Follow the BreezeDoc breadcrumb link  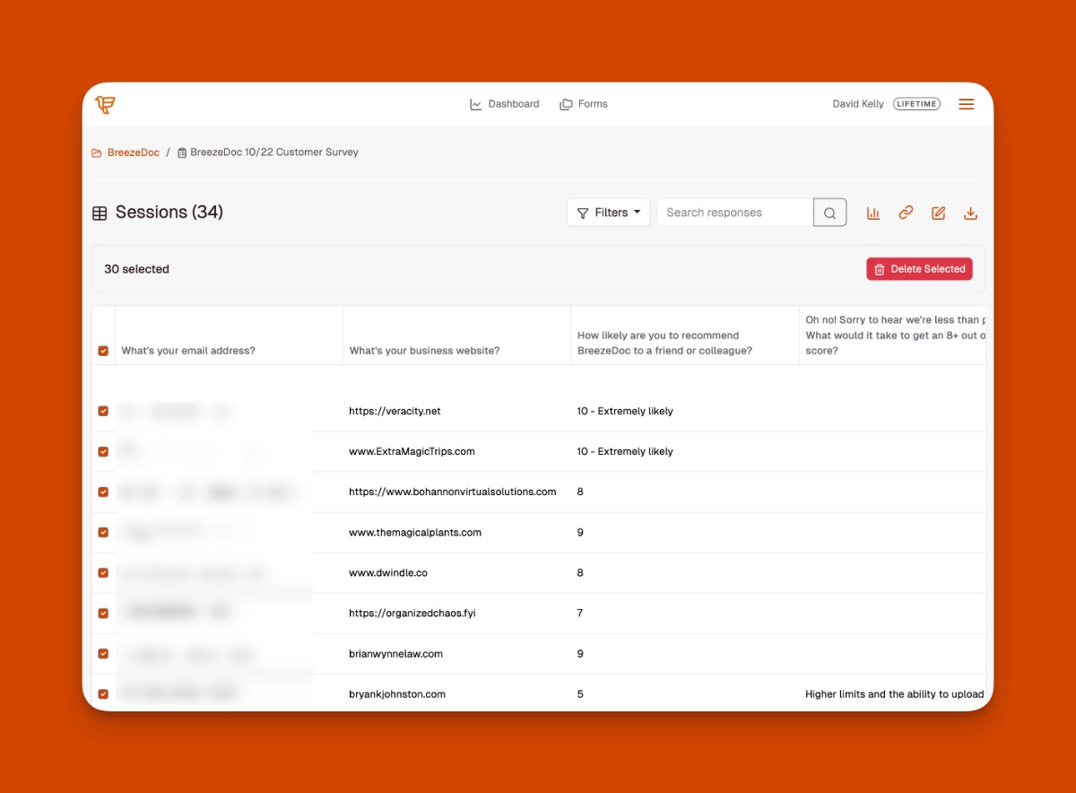tap(133, 152)
